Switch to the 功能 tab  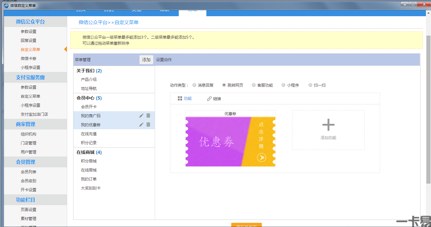(x=185, y=99)
